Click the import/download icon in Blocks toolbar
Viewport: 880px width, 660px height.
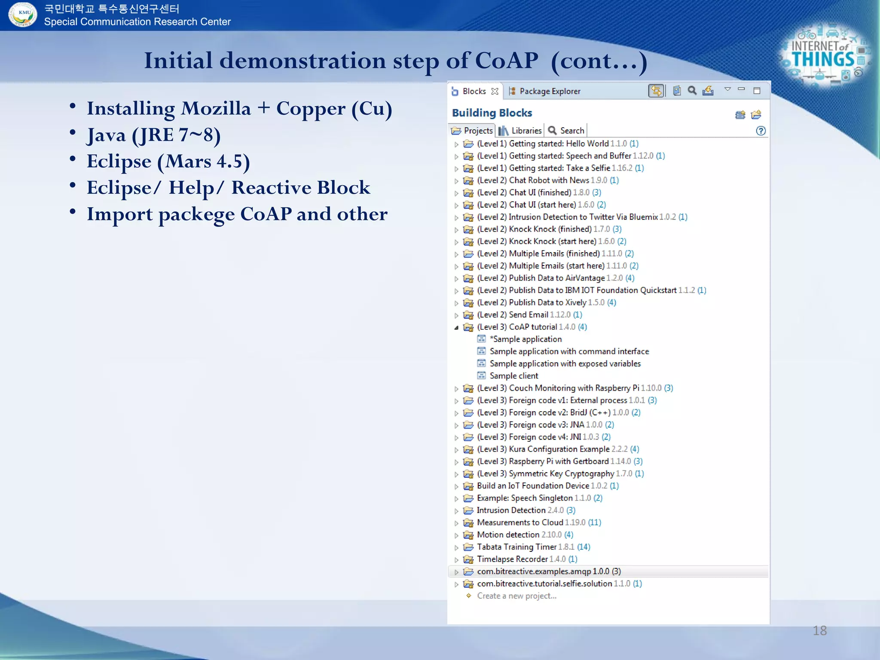(708, 91)
